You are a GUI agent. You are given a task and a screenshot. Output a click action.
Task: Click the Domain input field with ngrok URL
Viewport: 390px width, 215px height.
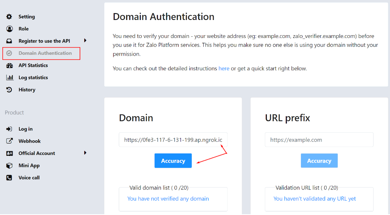(x=173, y=140)
